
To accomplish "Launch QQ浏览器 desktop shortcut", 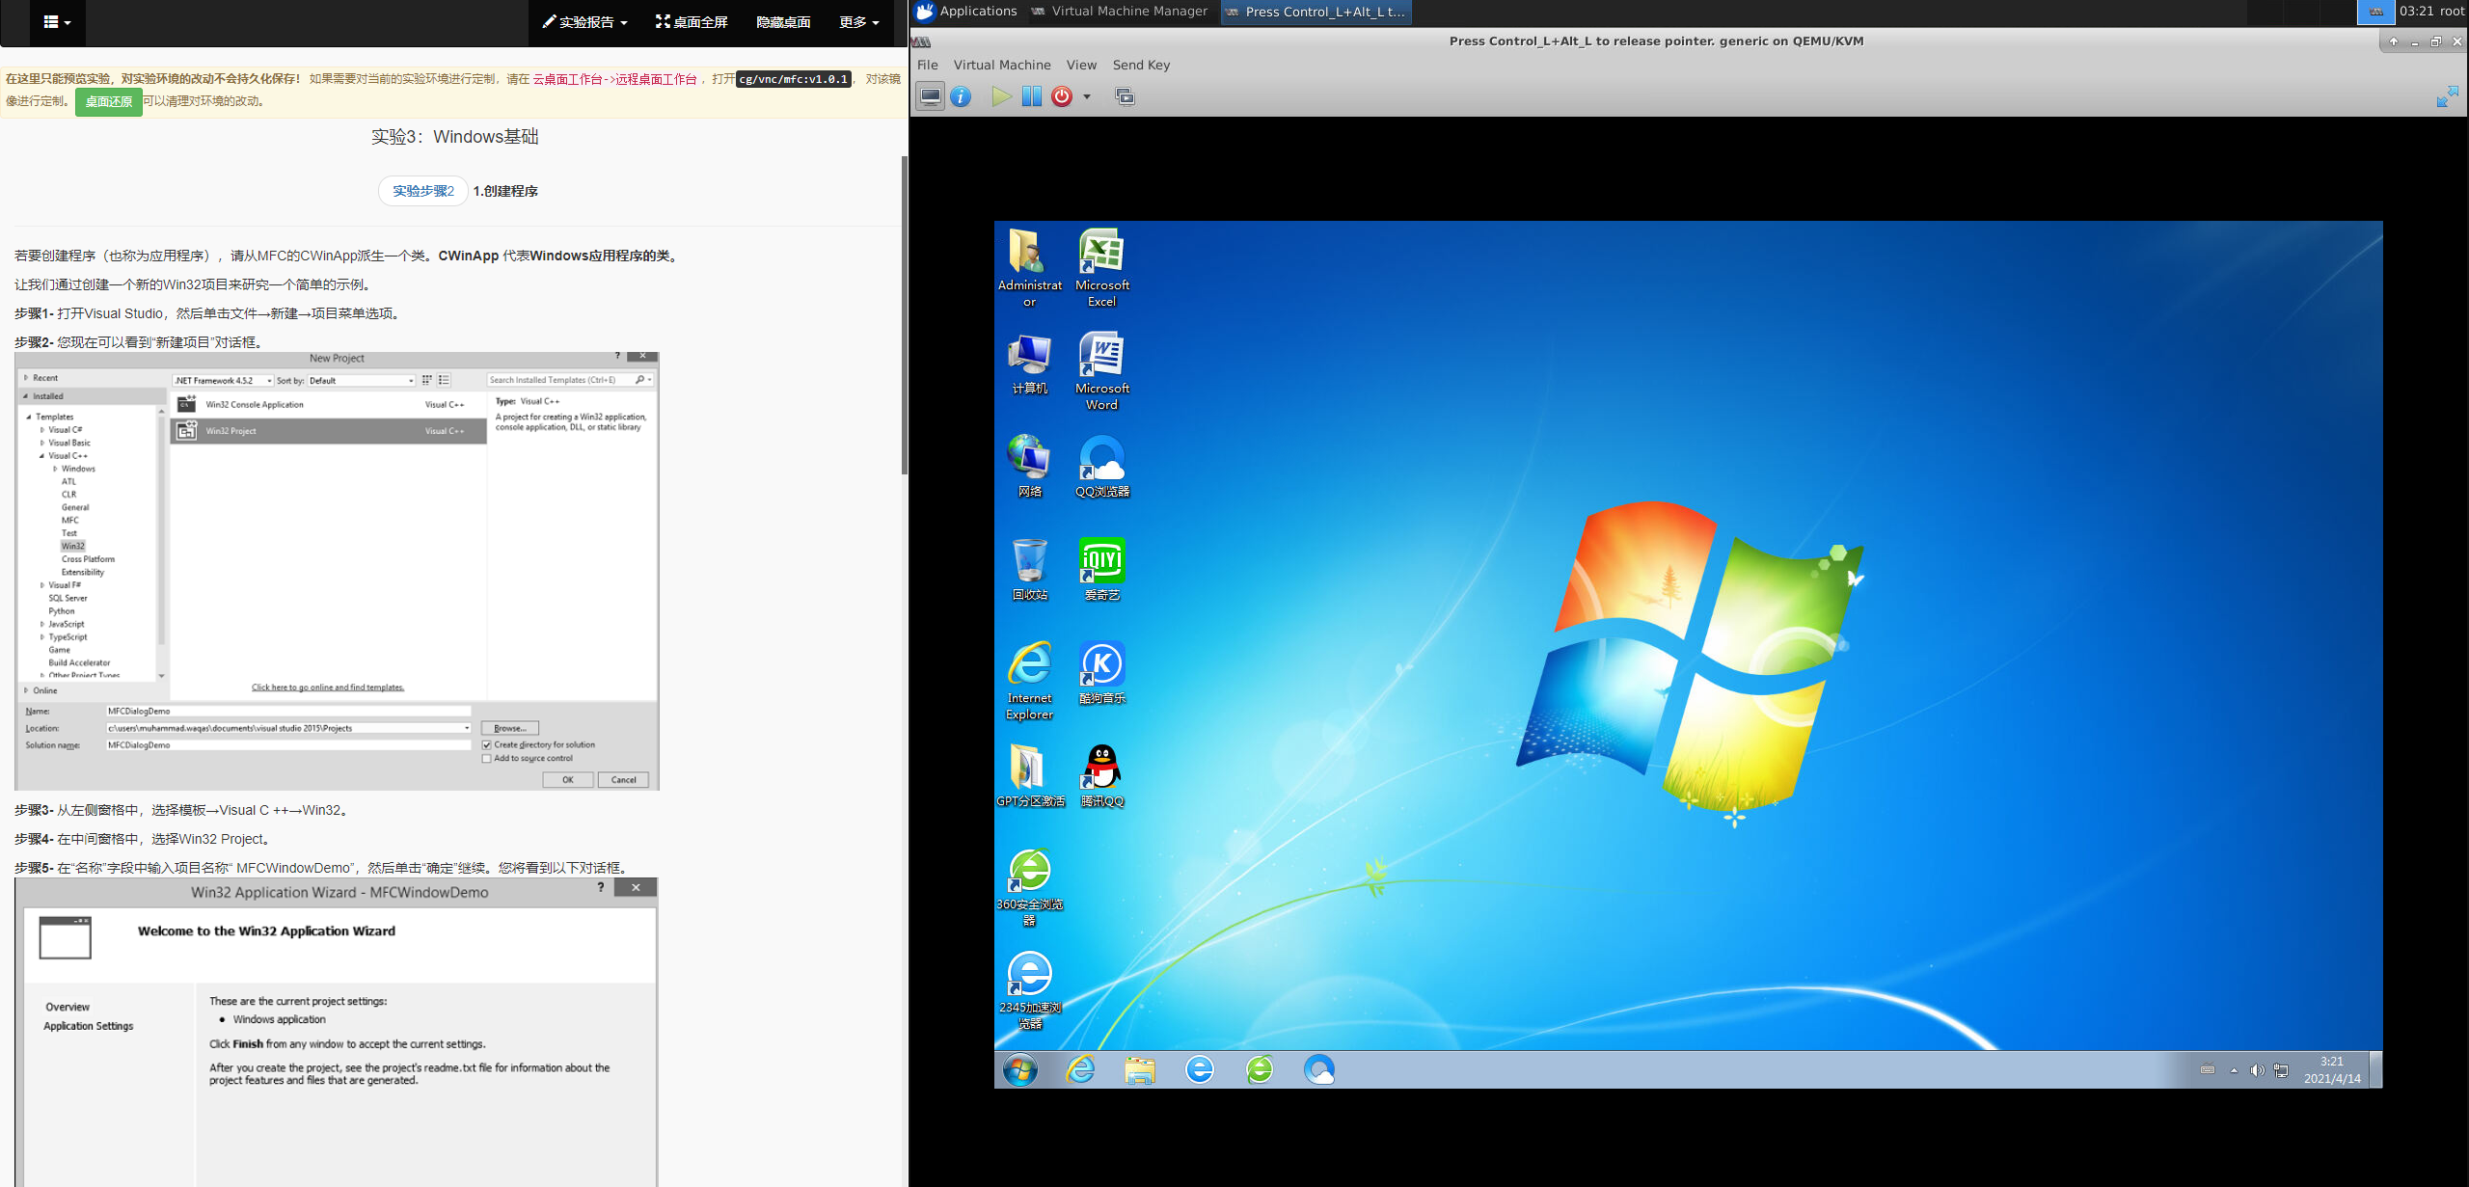I will pyautogui.click(x=1101, y=467).
